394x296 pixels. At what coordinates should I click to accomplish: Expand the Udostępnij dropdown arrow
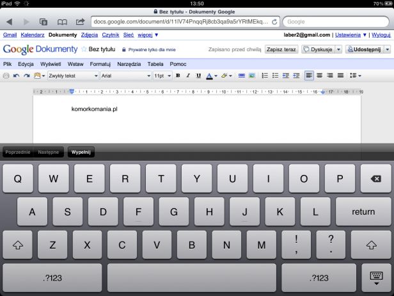(388, 49)
